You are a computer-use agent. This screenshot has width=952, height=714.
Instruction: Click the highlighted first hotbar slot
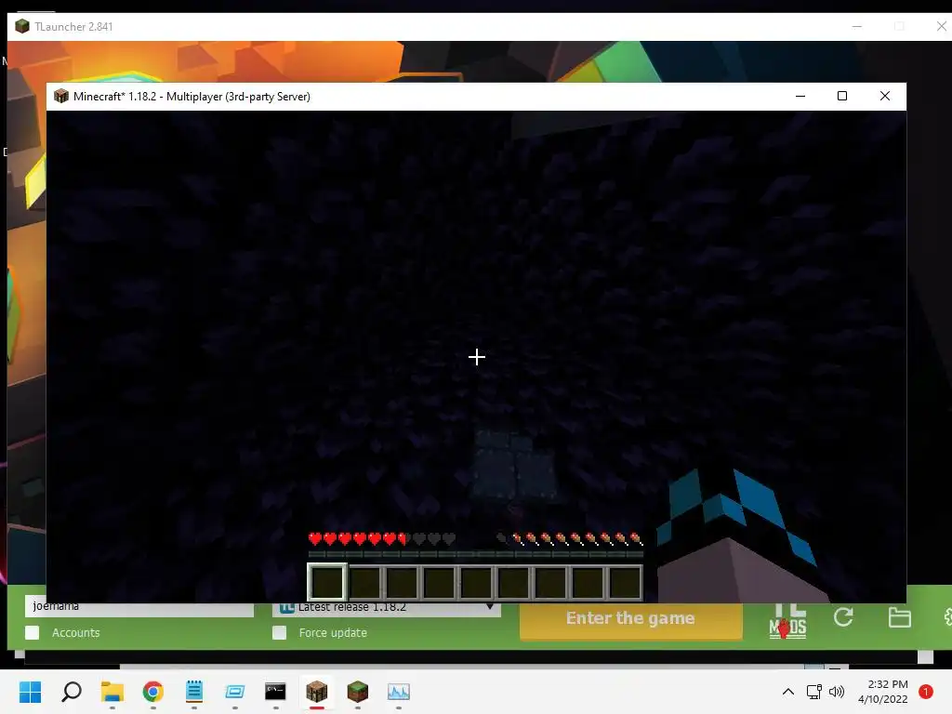[327, 582]
